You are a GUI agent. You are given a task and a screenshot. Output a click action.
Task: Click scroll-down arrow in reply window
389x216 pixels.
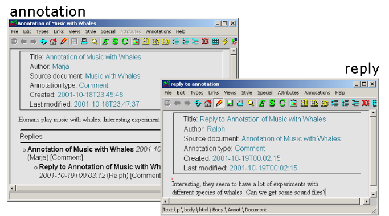(x=373, y=195)
